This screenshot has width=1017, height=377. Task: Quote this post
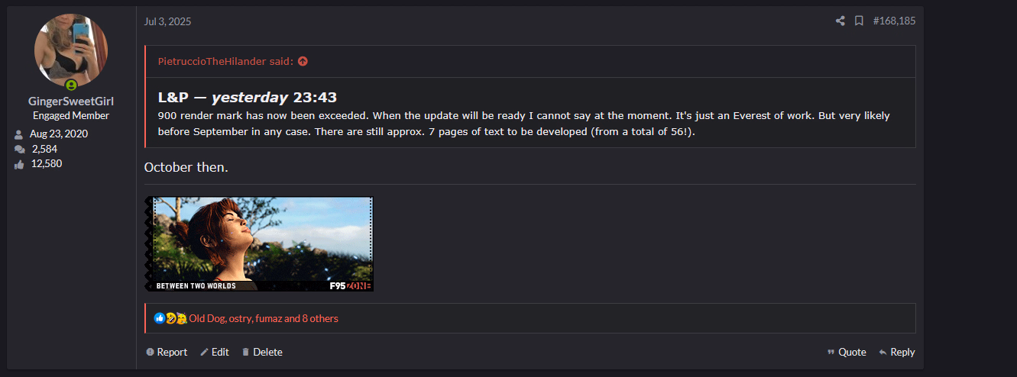point(847,352)
